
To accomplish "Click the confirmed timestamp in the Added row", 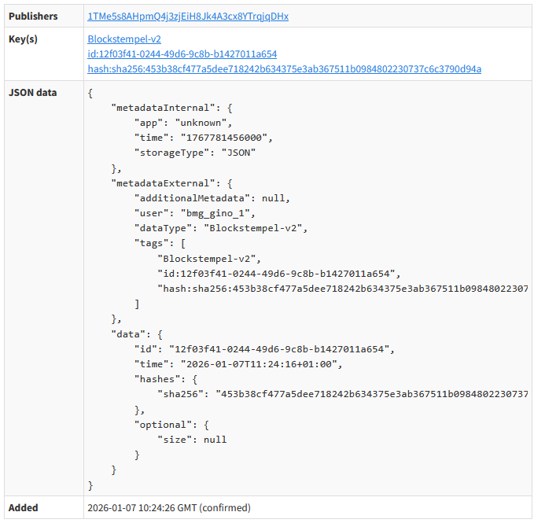I will click(x=168, y=508).
